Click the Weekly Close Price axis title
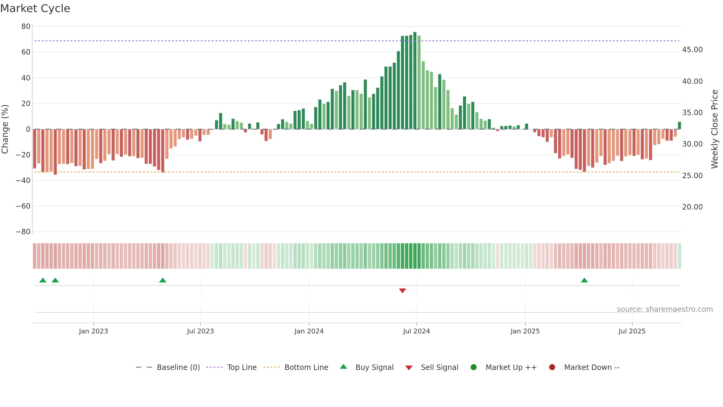The height and width of the screenshot is (407, 723). coord(715,129)
